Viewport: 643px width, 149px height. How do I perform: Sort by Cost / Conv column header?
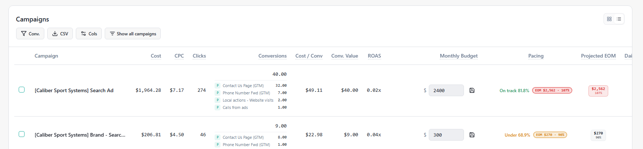pos(309,56)
